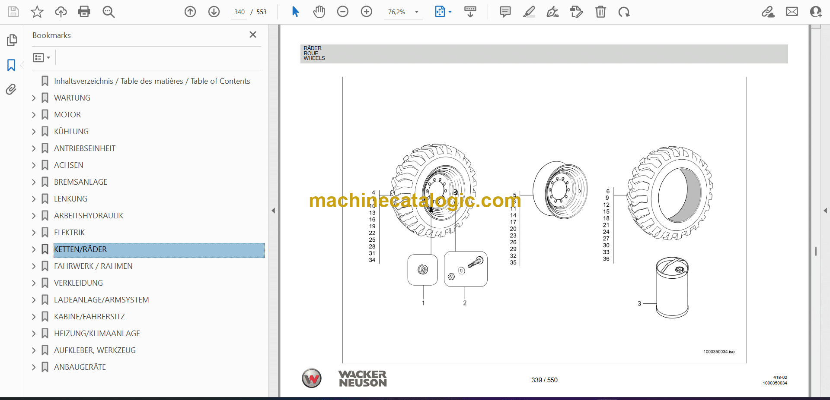The width and height of the screenshot is (830, 400).
Task: Jump to the AUFKLEBER, WERKZEUG bookmark
Action: (95, 350)
